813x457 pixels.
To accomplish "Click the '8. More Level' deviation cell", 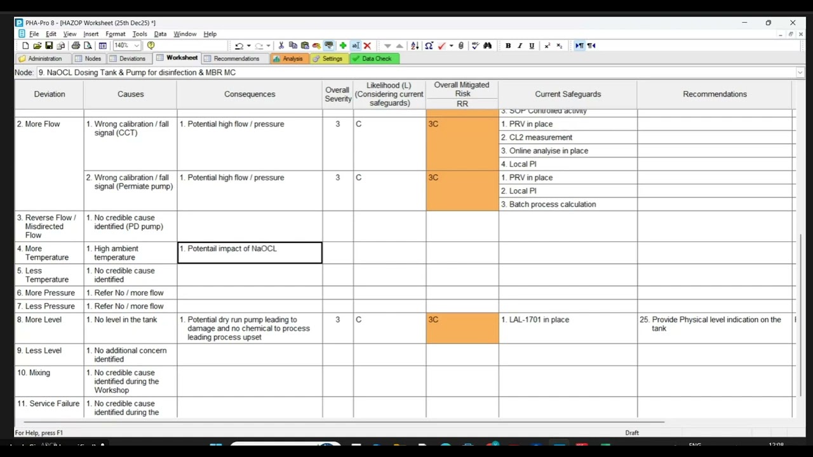I will click(x=49, y=328).
